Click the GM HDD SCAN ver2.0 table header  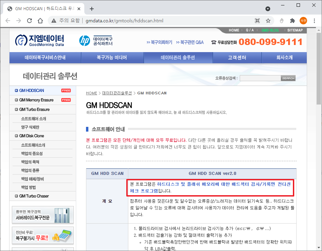click(x=212, y=174)
